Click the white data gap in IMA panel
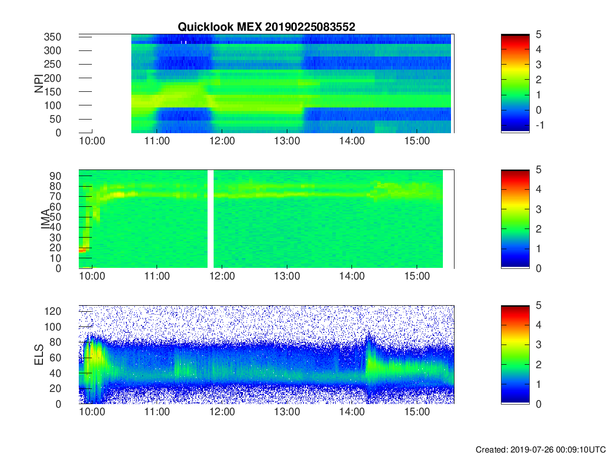 pyautogui.click(x=211, y=219)
